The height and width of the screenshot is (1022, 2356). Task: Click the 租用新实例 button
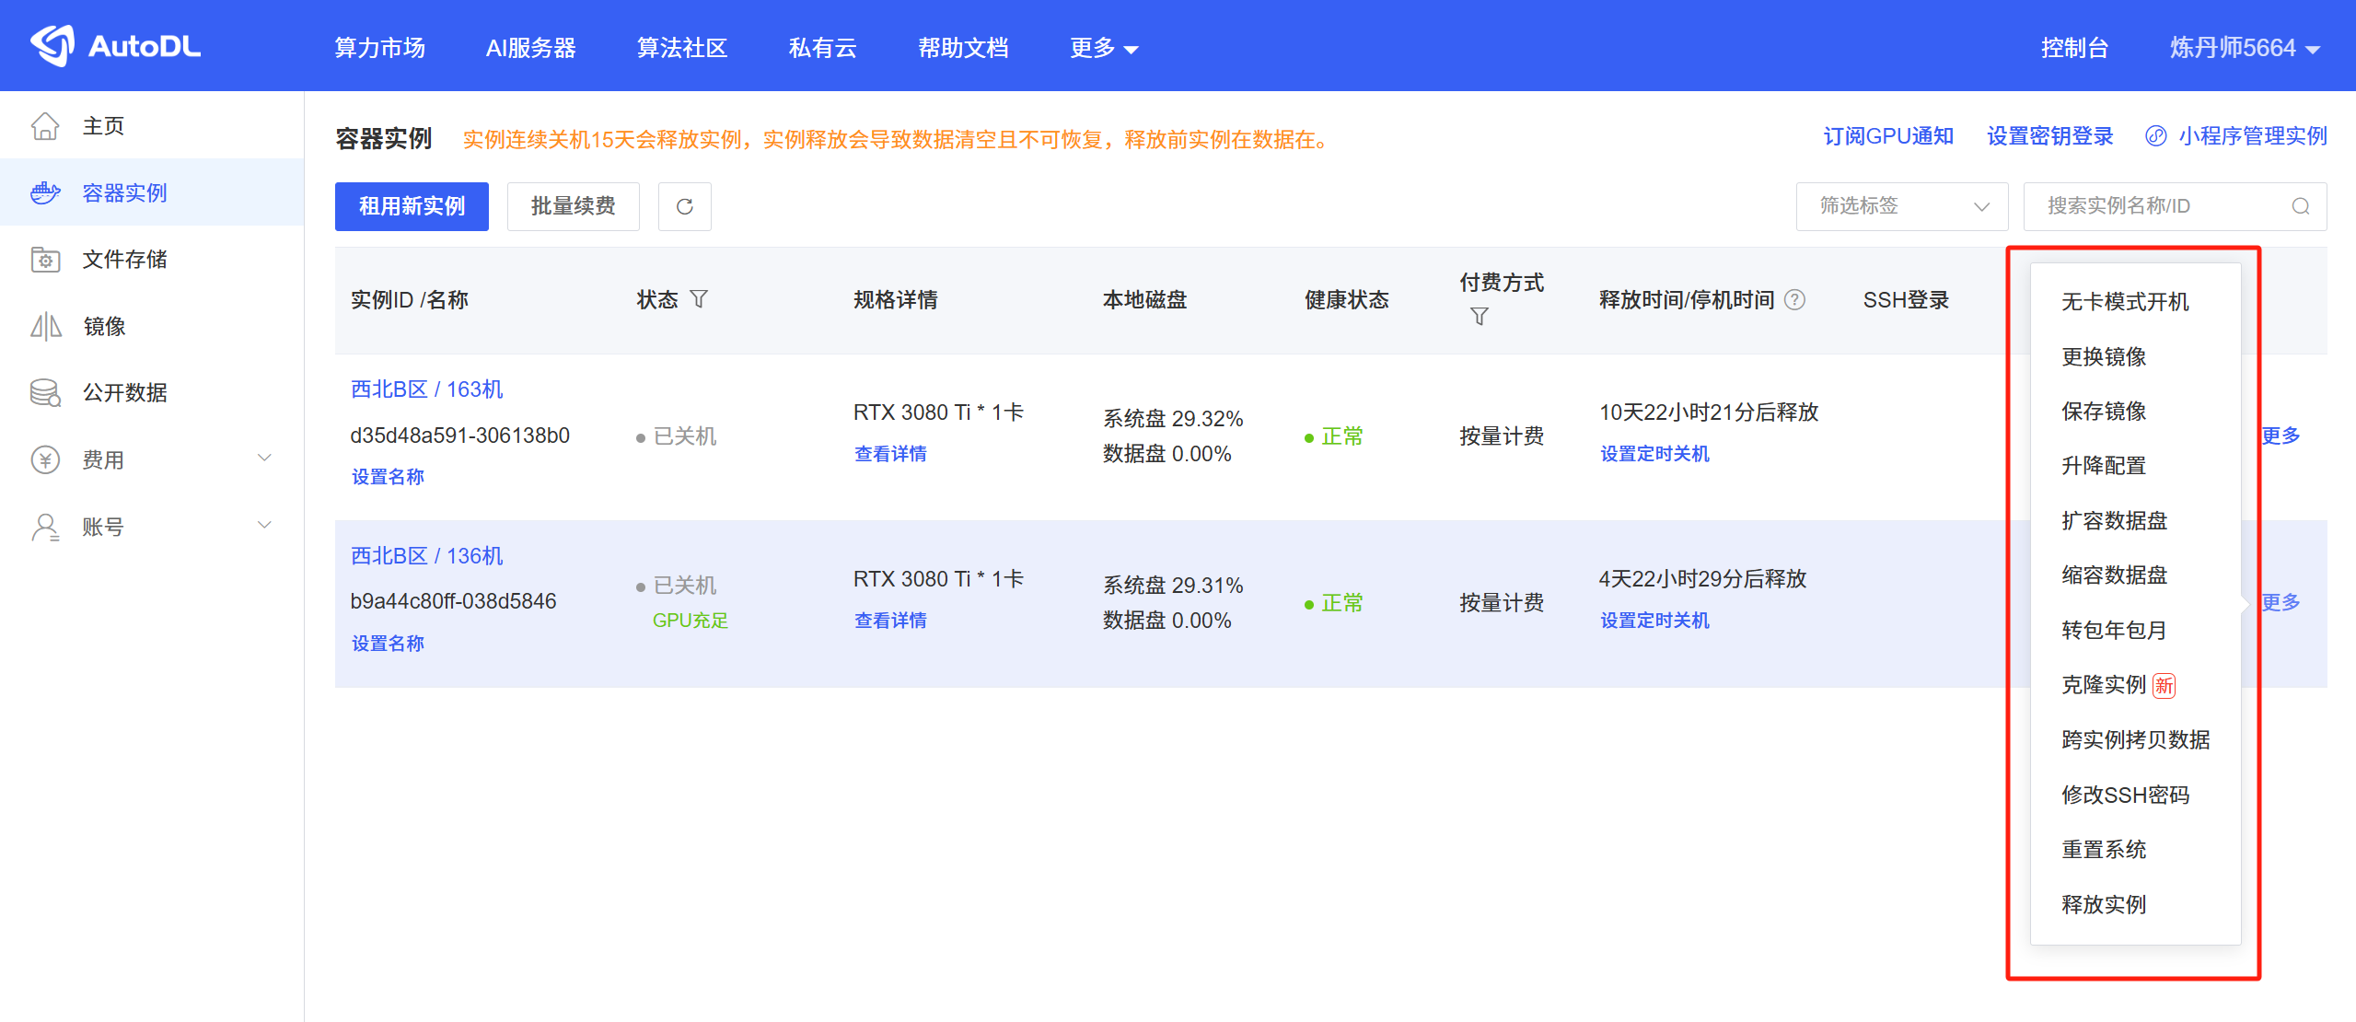(x=412, y=206)
